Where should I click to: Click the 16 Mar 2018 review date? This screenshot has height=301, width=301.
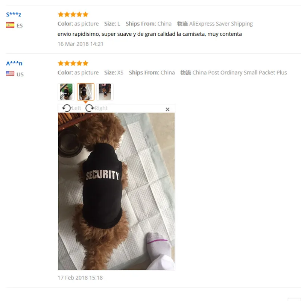(81, 44)
